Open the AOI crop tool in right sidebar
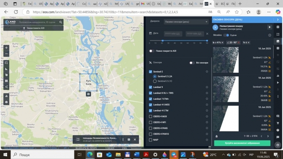283x159 pixels. click(278, 34)
